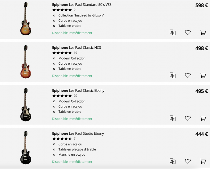The width and height of the screenshot is (210, 169).
Task: View the 20 reviews for Classic Ebony
Action: (75, 96)
